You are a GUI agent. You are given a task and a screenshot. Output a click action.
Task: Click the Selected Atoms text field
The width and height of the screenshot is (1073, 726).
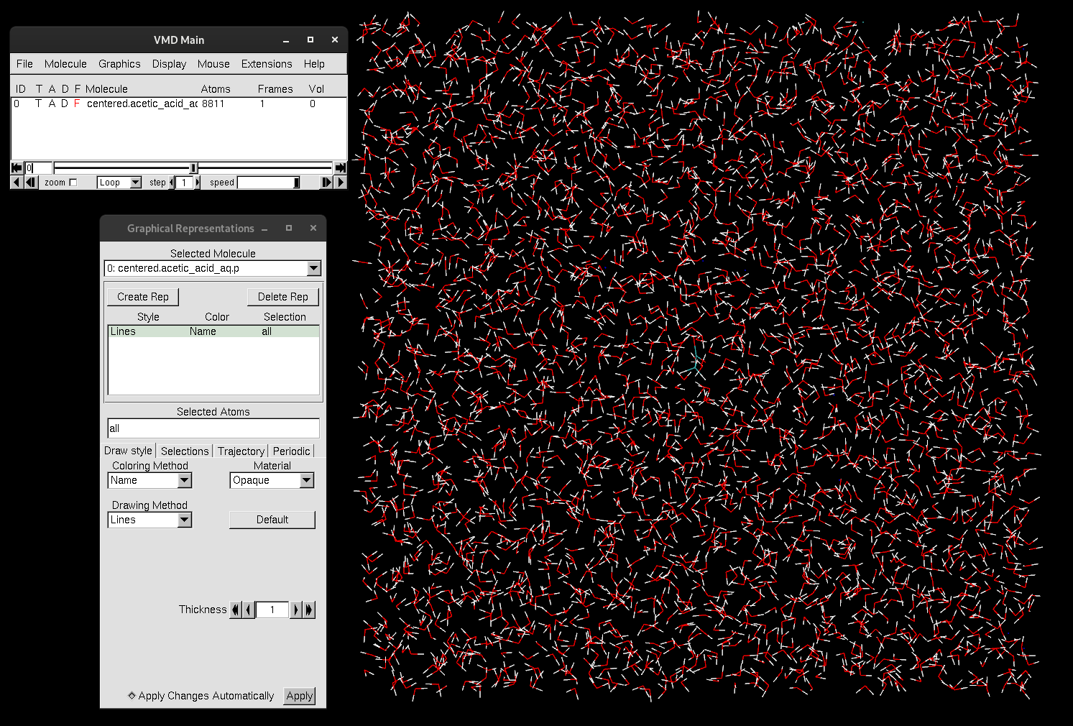(213, 428)
